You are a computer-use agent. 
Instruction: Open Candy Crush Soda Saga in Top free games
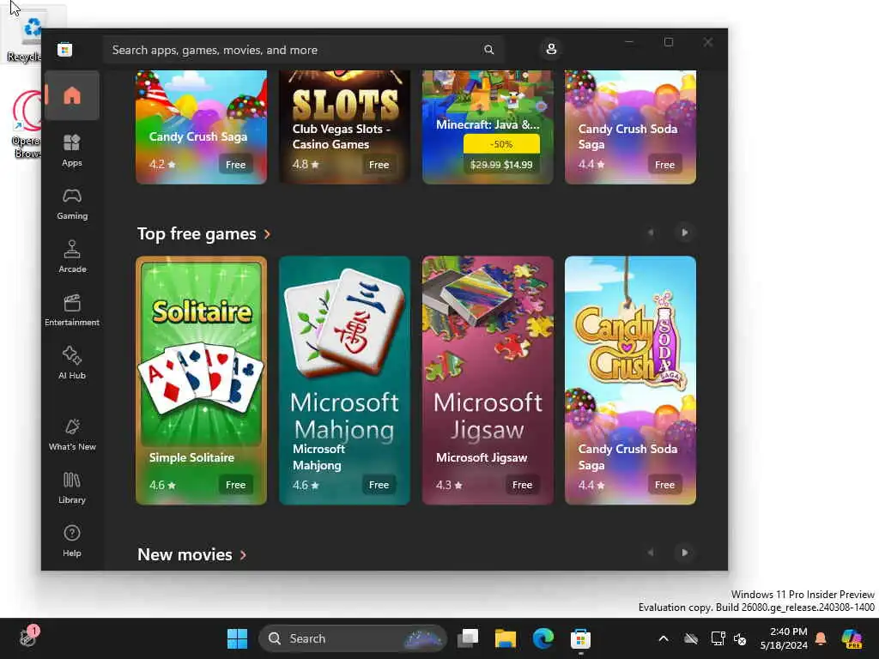tap(630, 380)
